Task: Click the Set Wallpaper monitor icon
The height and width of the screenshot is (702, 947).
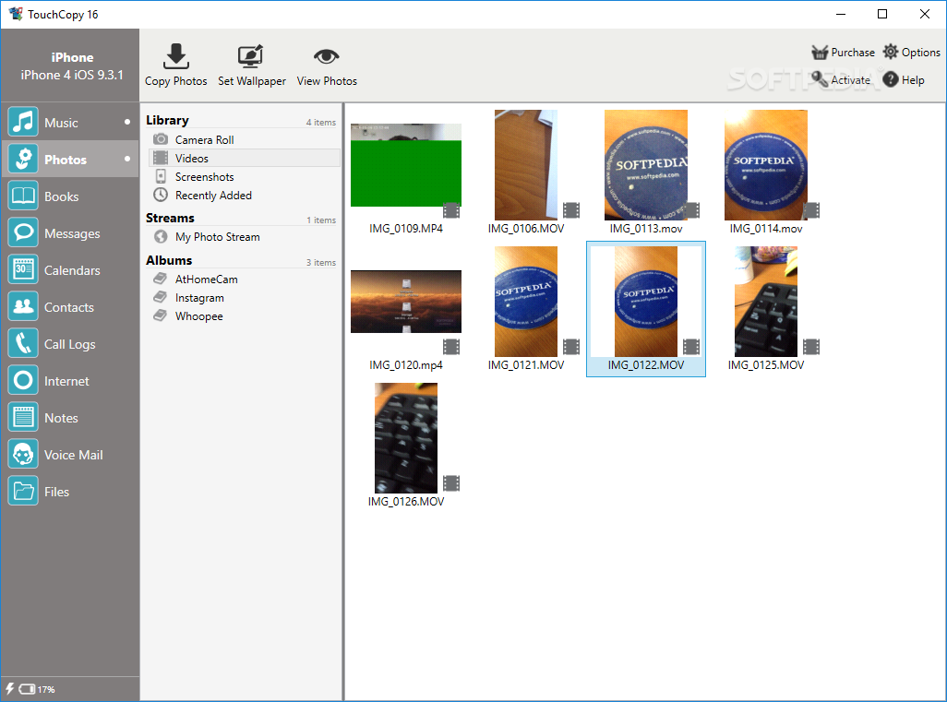Action: (x=251, y=56)
